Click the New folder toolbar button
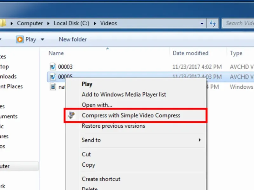254x190 pixels. (x=73, y=39)
